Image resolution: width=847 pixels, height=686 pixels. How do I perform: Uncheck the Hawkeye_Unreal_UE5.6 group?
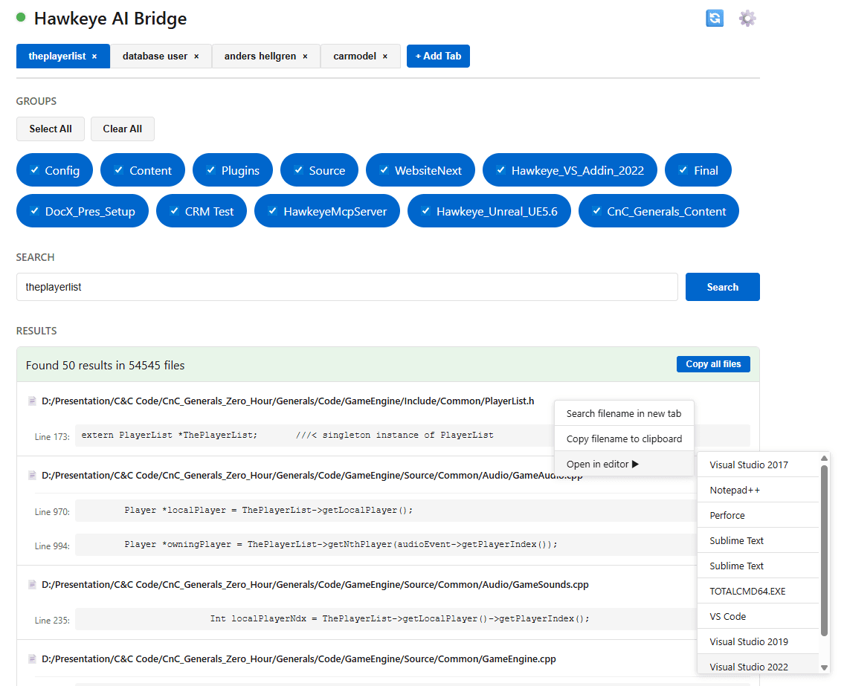tap(426, 211)
